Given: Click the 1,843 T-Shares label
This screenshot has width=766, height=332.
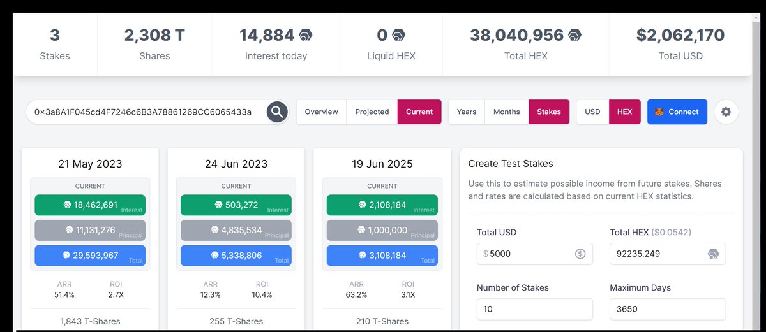Looking at the screenshot, I should pyautogui.click(x=90, y=321).
